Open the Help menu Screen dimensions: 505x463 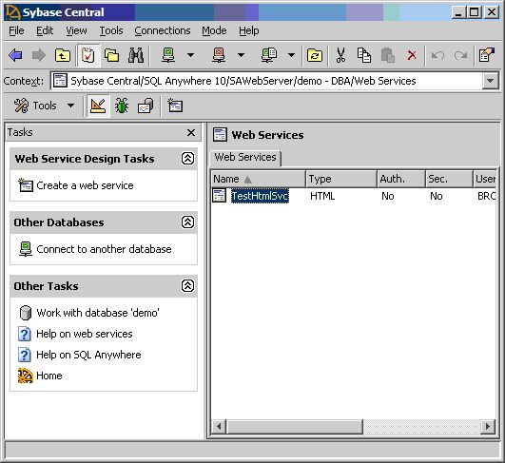coord(248,31)
